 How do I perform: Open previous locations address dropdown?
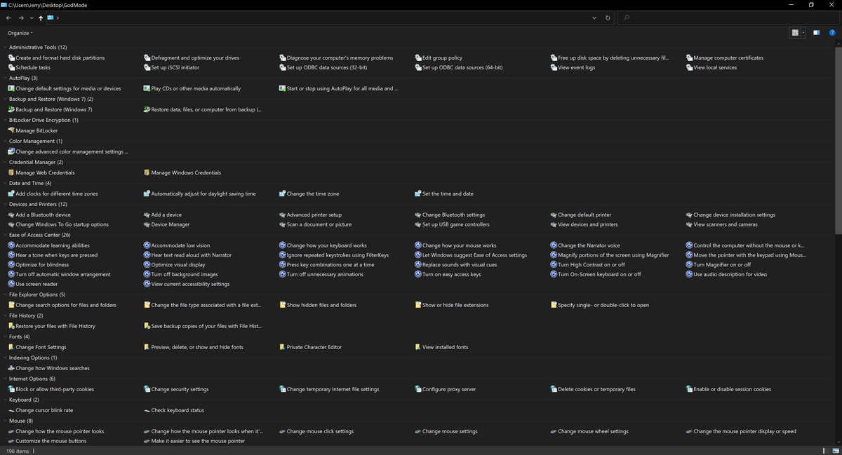[x=594, y=18]
